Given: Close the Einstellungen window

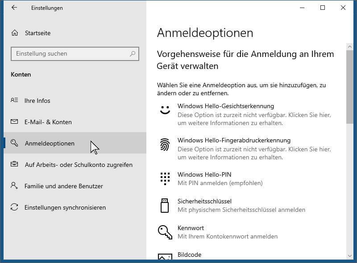Looking at the screenshot, I should 343,8.
